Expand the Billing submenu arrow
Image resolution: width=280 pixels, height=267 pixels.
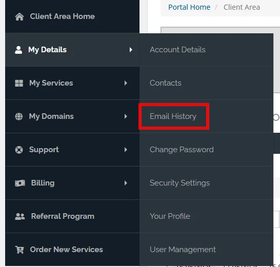[x=126, y=183]
